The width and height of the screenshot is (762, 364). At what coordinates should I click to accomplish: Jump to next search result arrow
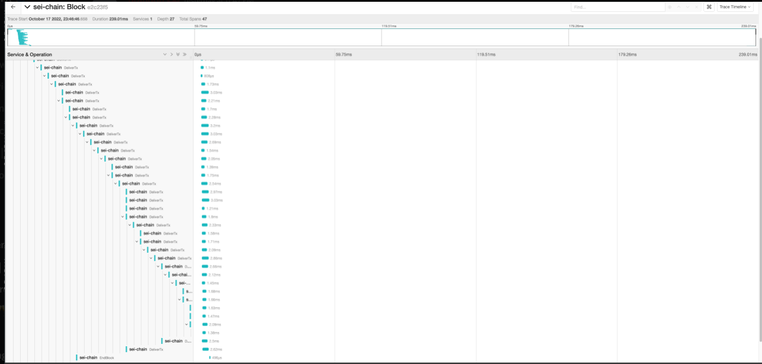(688, 7)
